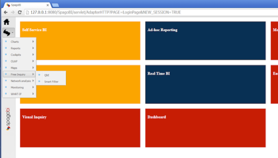The height and width of the screenshot is (158, 278).
Task: Click the browser back arrow
Action: tap(4, 12)
